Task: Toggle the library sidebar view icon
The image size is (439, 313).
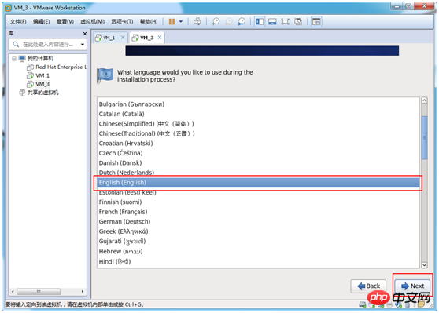Action: [260, 21]
